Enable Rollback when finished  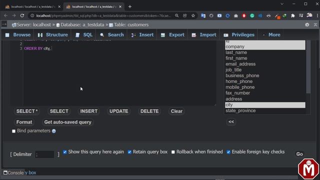pos(173,152)
